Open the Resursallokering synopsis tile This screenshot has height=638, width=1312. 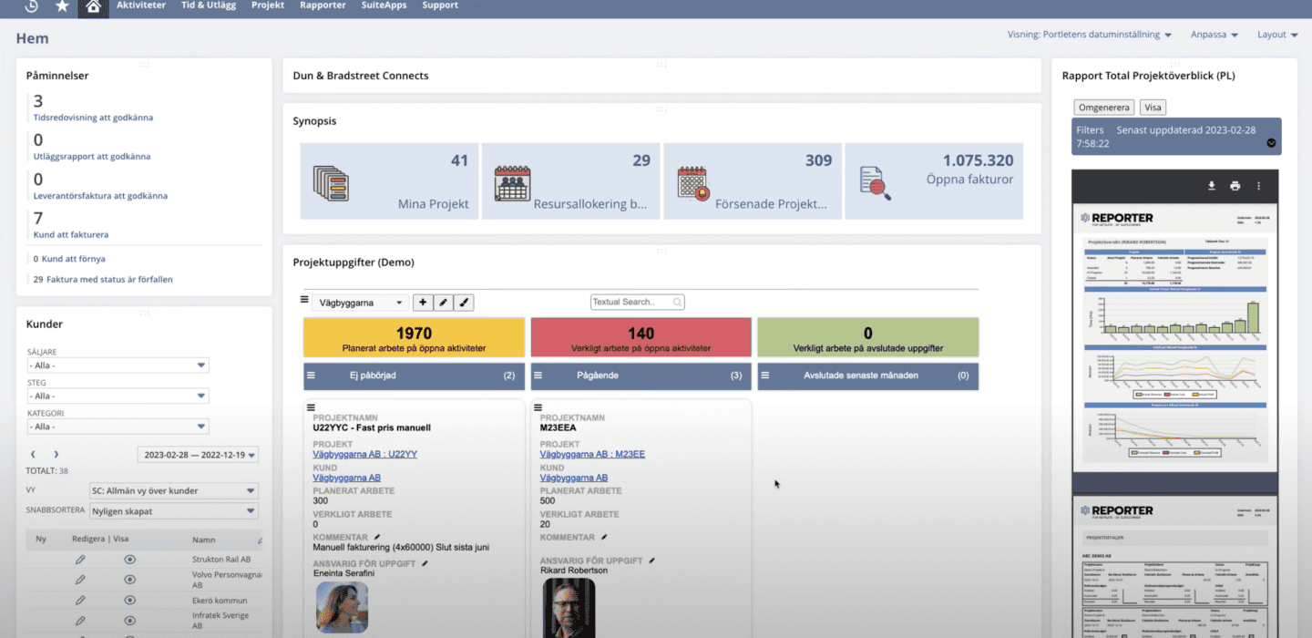570,181
